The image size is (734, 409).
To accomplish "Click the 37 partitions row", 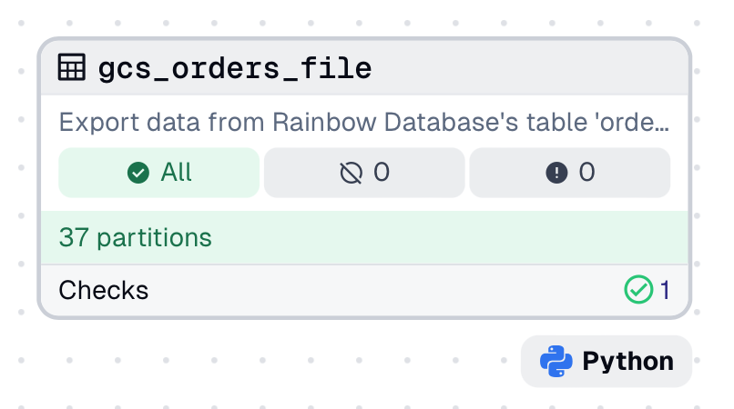I will pos(364,238).
